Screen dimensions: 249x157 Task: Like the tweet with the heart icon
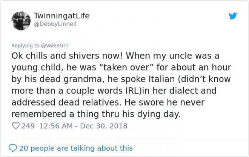click(16, 126)
